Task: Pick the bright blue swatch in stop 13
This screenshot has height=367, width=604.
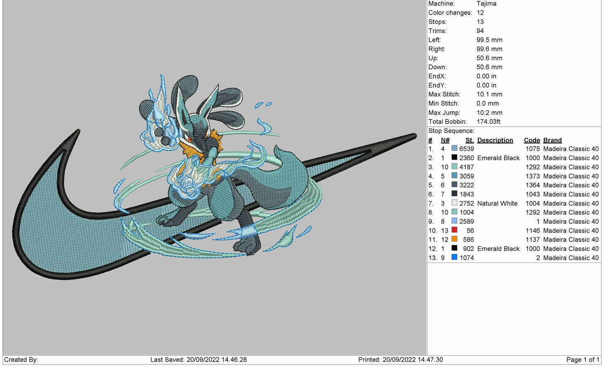Action: click(x=454, y=257)
